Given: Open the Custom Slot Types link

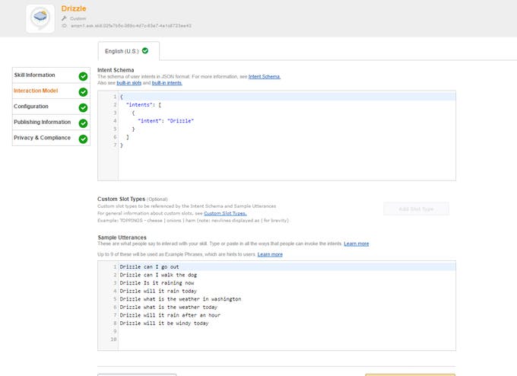Looking at the screenshot, I should [x=225, y=213].
